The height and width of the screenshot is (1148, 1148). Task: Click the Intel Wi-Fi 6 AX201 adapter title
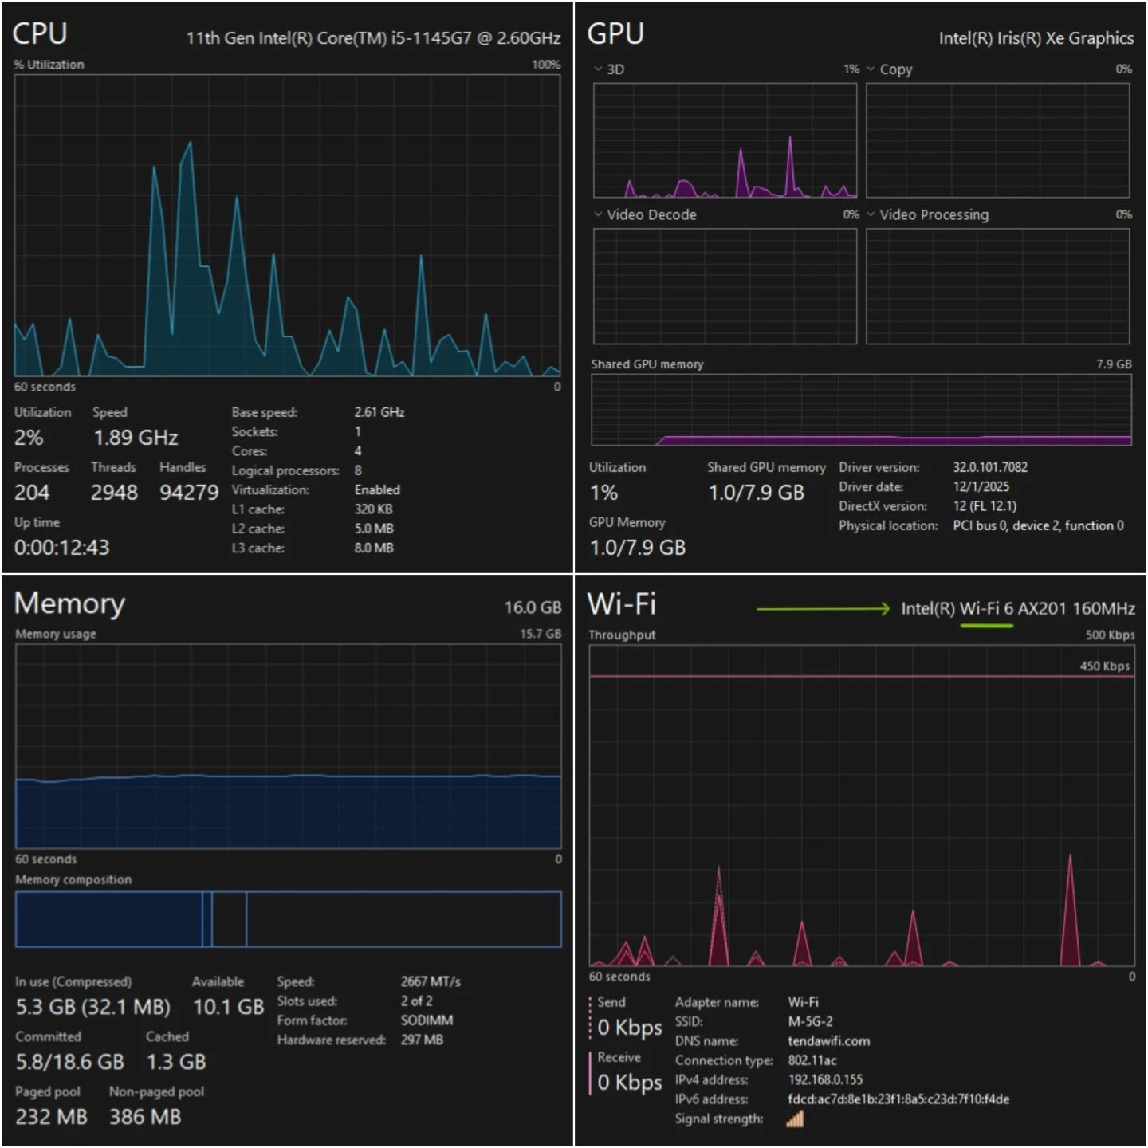(1018, 609)
